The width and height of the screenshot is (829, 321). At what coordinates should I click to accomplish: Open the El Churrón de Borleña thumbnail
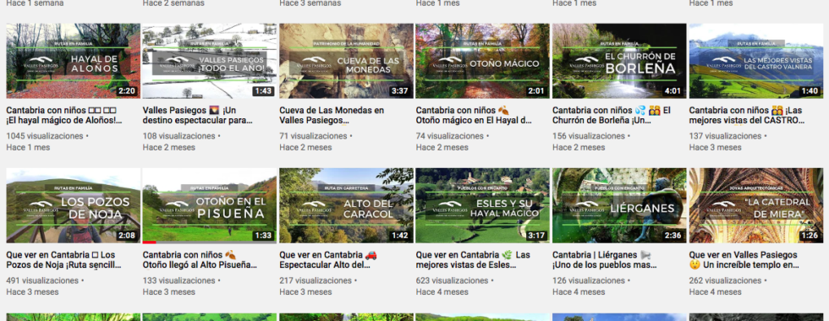point(619,61)
